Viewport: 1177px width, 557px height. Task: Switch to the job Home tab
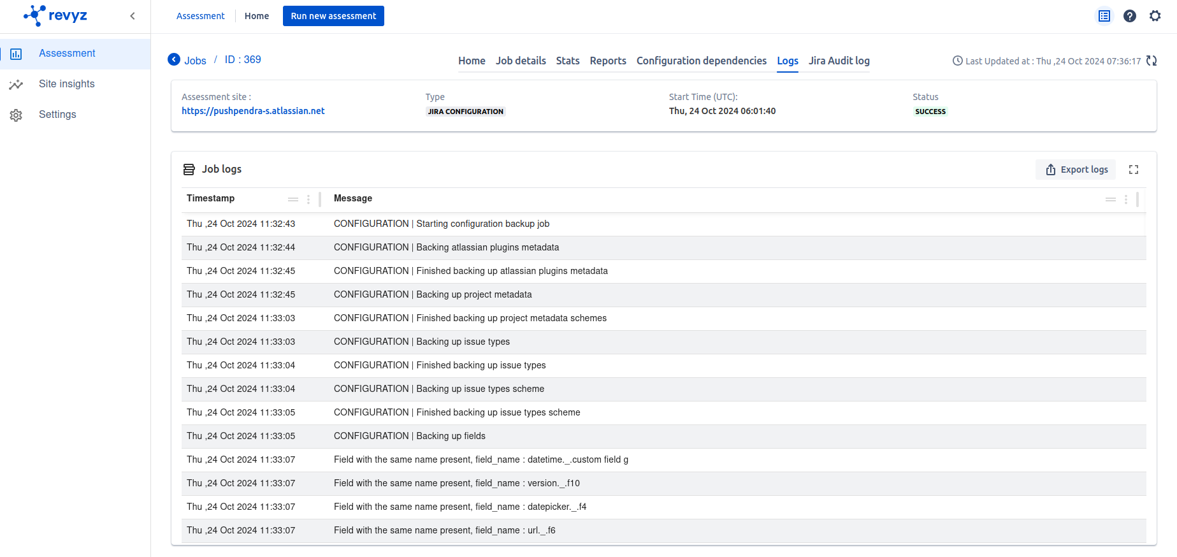pyautogui.click(x=472, y=61)
